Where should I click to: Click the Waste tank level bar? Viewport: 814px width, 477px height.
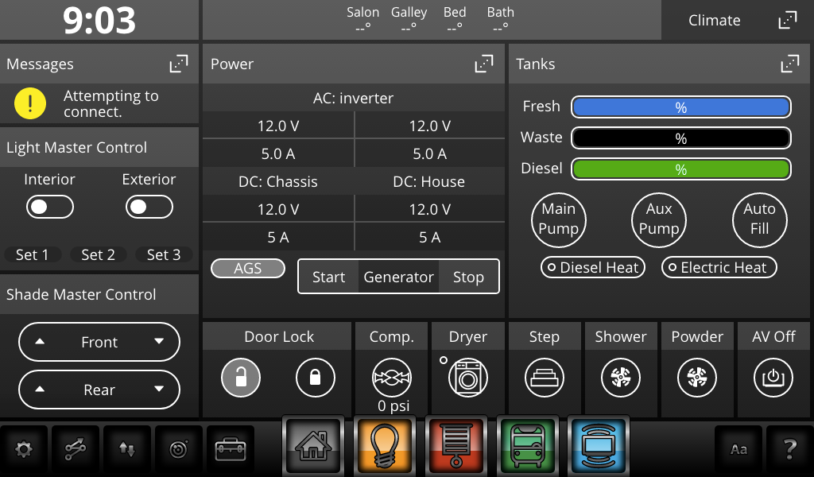point(681,138)
